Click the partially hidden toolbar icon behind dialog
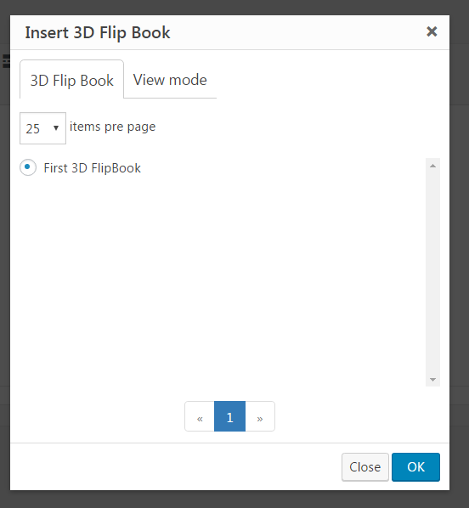This screenshot has width=469, height=508. pyautogui.click(x=6, y=61)
